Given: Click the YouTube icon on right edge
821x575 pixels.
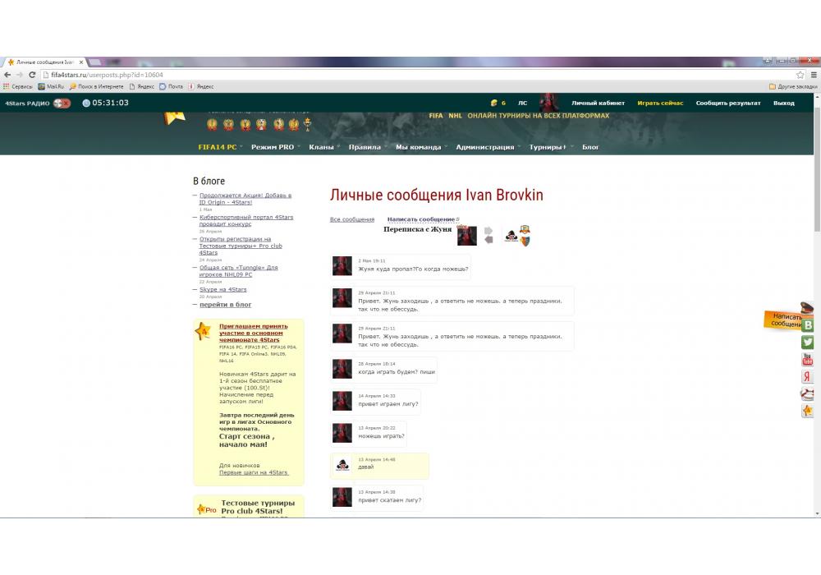Looking at the screenshot, I should [x=808, y=360].
